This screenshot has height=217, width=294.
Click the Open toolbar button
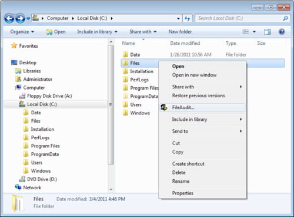click(56, 32)
